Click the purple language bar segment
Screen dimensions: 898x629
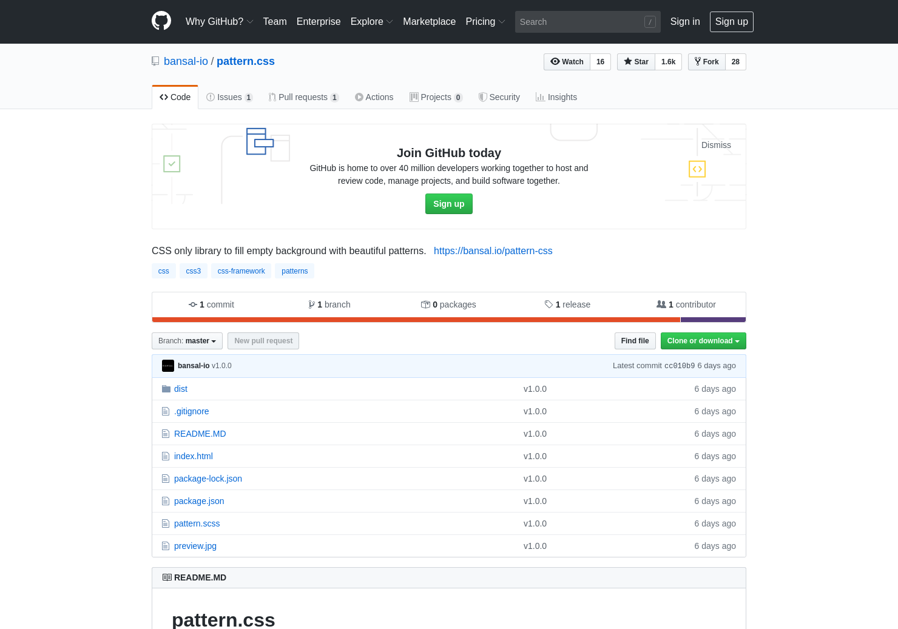[713, 320]
